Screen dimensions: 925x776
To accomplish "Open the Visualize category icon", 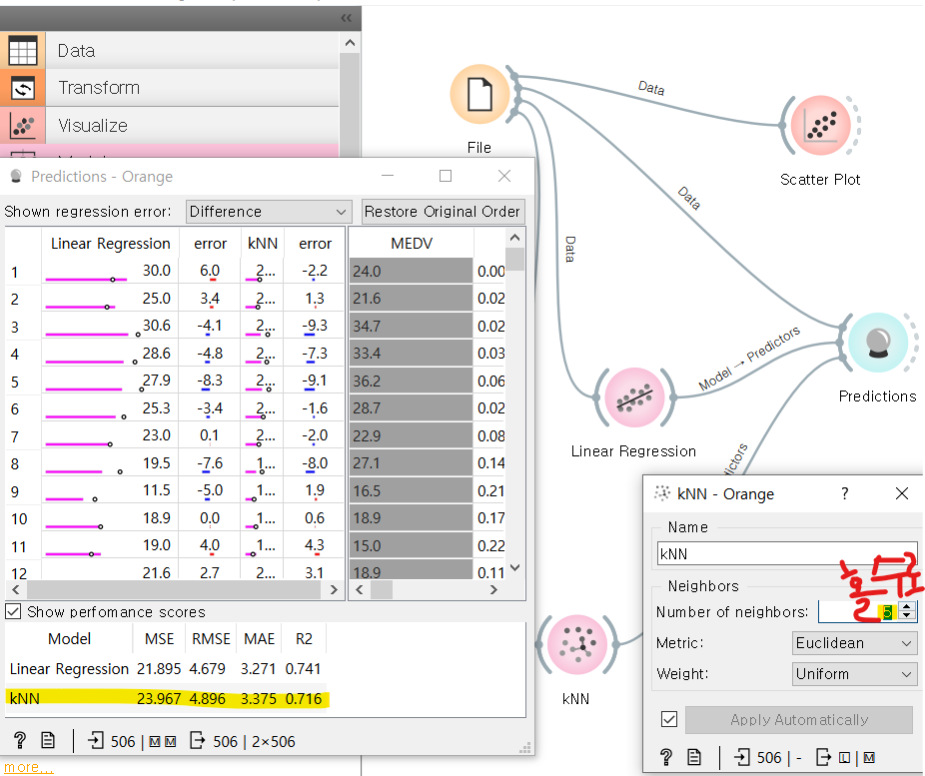I will point(22,126).
